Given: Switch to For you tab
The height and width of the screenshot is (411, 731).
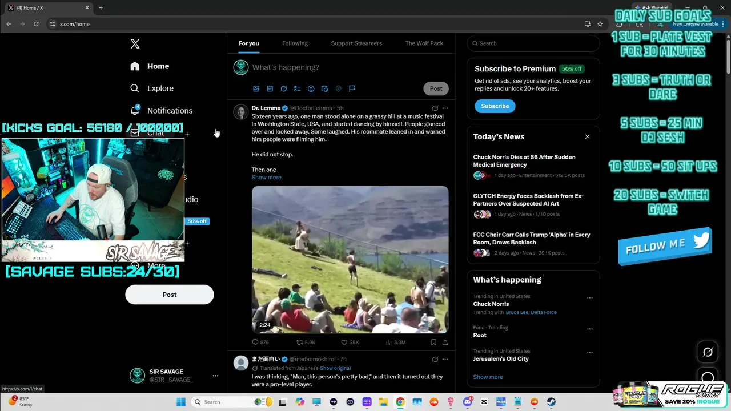Looking at the screenshot, I should click(248, 43).
